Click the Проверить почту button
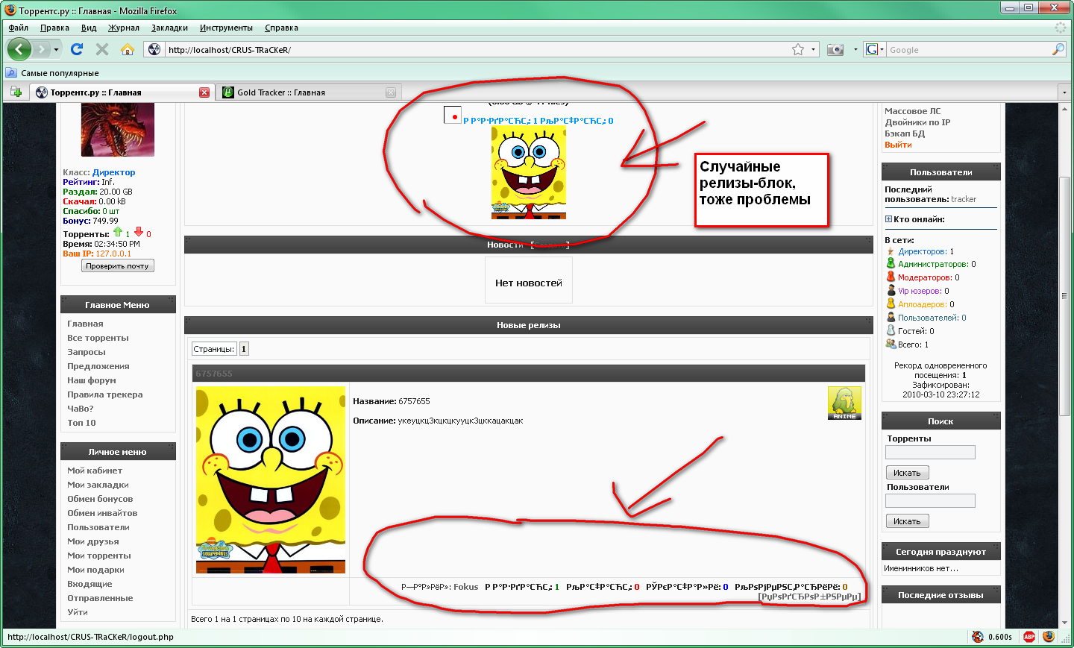 117,265
